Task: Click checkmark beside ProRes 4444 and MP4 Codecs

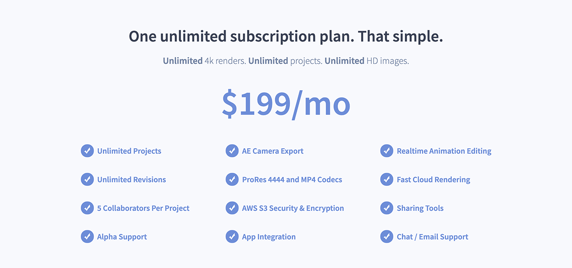Action: [232, 180]
